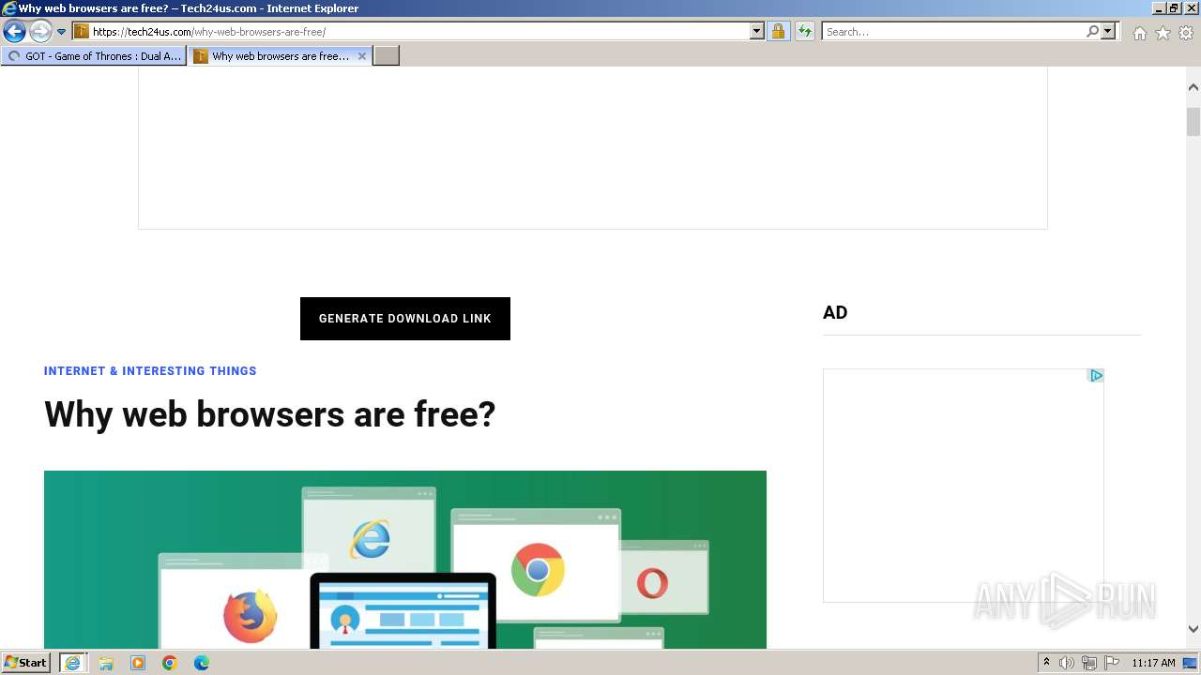The height and width of the screenshot is (675, 1201).
Task: Open Action Center flag tray icon
Action: [1112, 663]
